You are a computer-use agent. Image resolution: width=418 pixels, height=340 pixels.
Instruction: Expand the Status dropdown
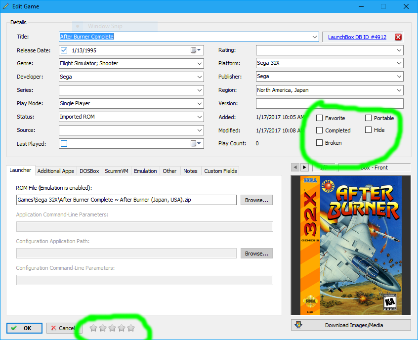(200, 117)
